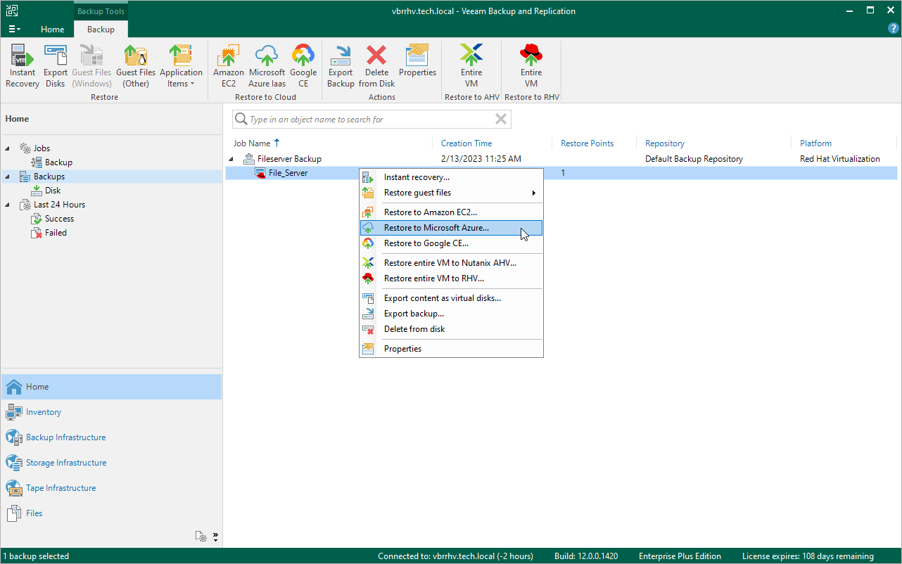Choose Restore entire VM to Nutanix AHV
This screenshot has width=902, height=564.
click(451, 263)
